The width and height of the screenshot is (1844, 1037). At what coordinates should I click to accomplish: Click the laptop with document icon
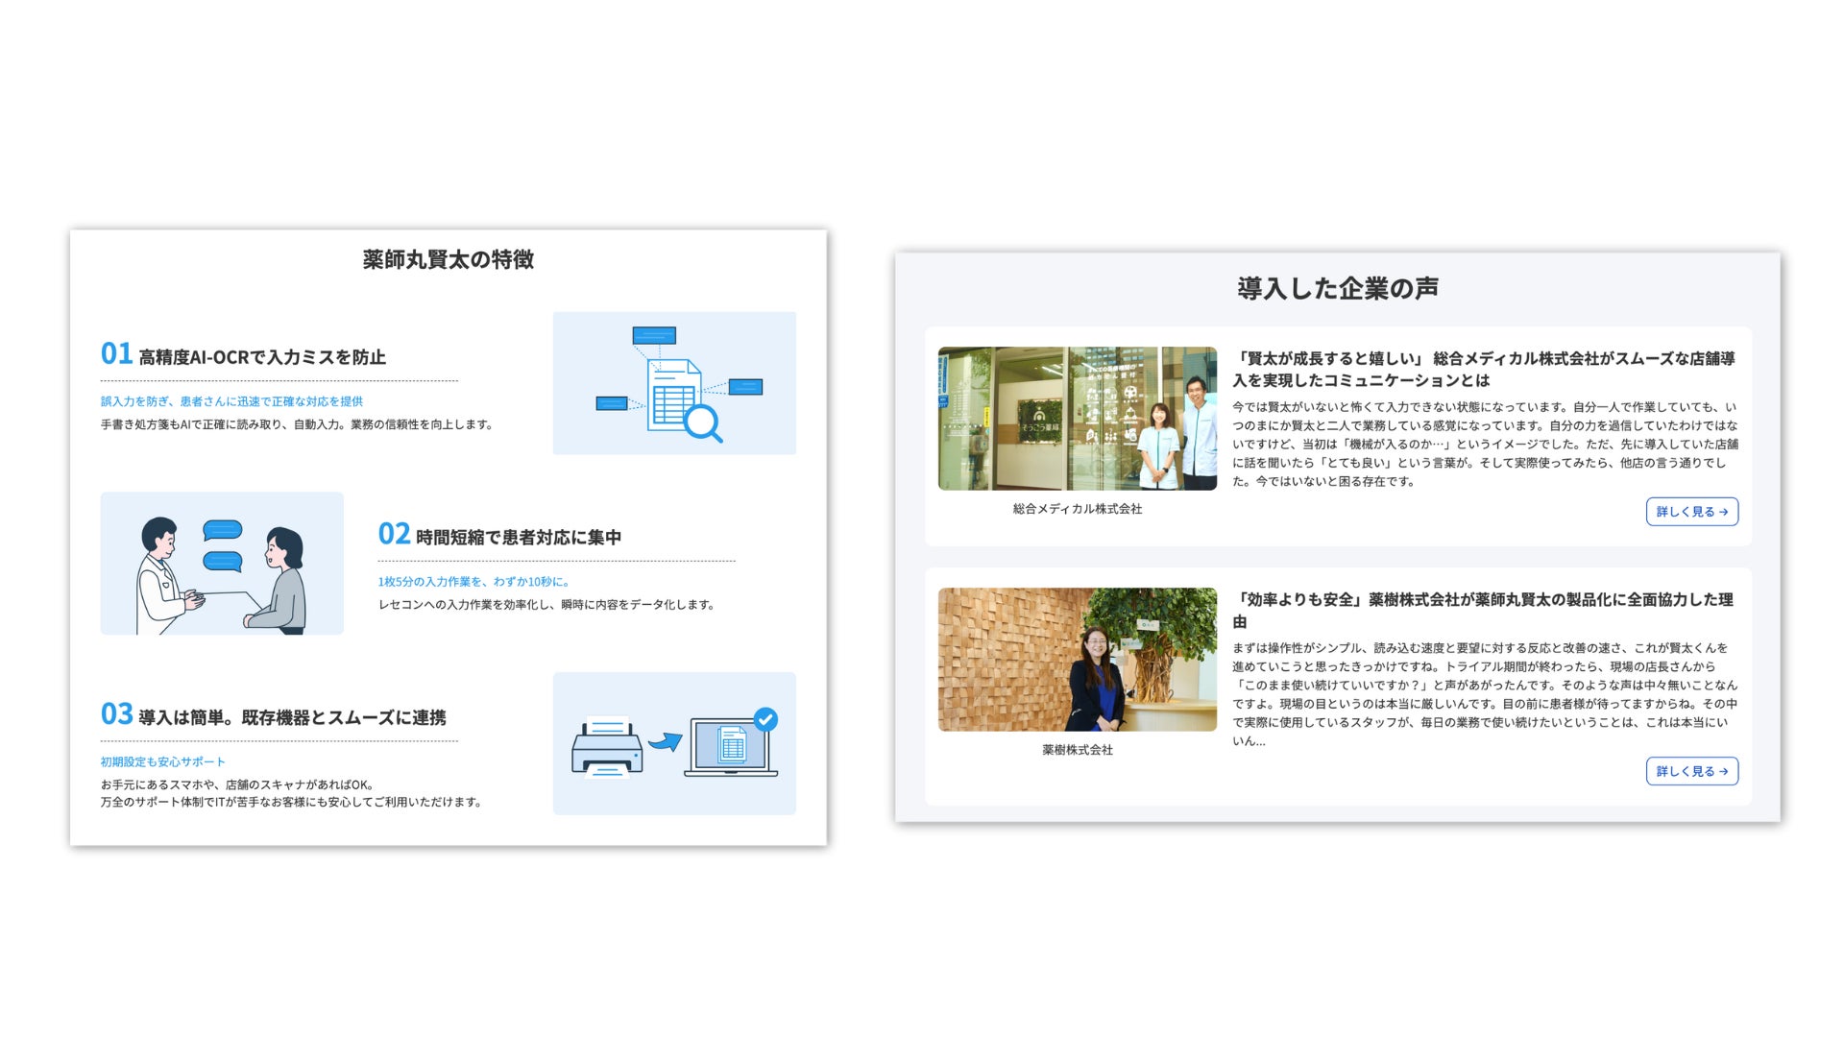(x=730, y=747)
